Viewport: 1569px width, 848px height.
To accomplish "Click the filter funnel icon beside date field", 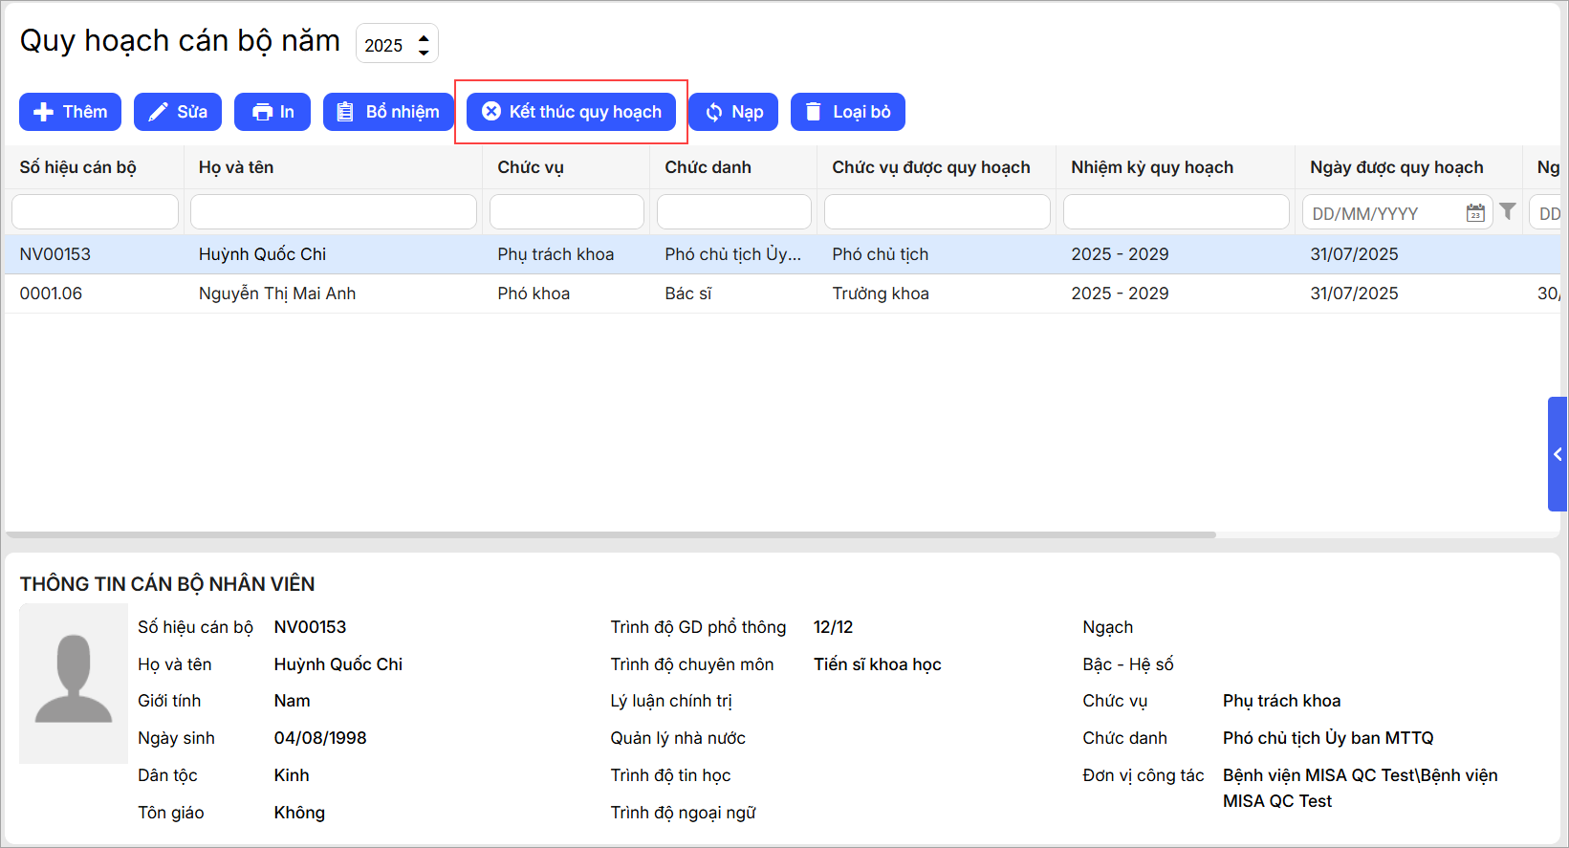I will [1508, 211].
